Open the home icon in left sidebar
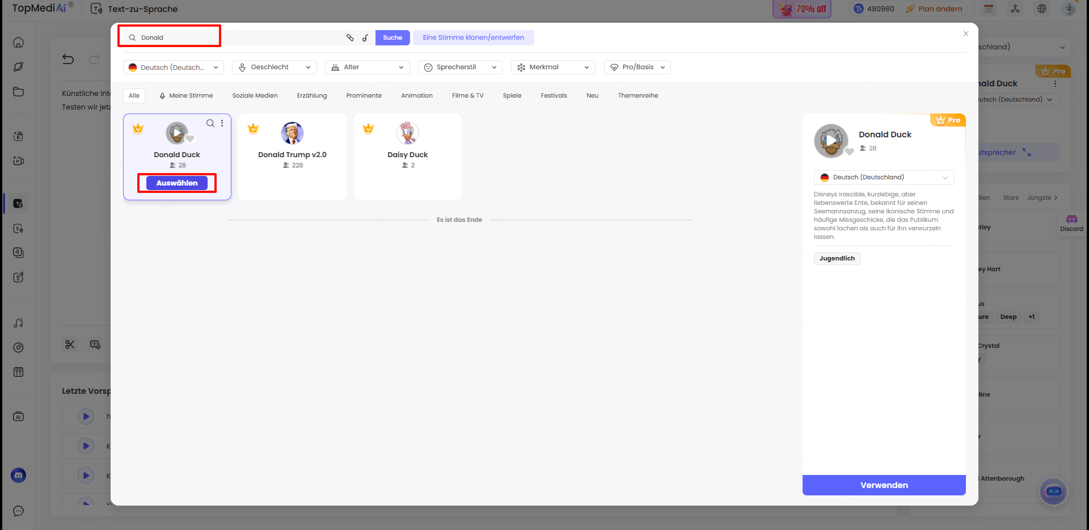 tap(18, 43)
